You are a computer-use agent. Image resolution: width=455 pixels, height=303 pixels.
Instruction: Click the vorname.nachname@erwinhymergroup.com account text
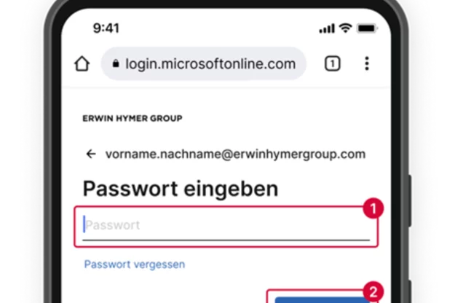(235, 154)
